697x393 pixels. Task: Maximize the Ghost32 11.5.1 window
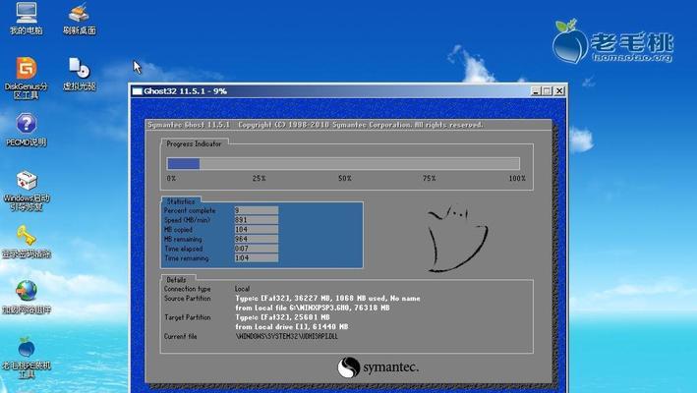coord(547,91)
